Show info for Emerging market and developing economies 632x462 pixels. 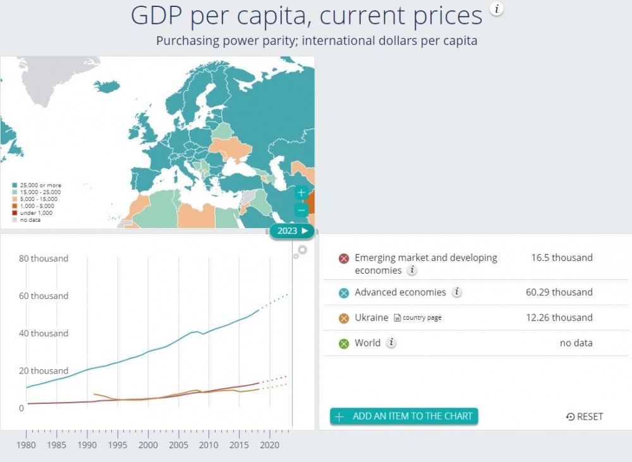(x=411, y=270)
